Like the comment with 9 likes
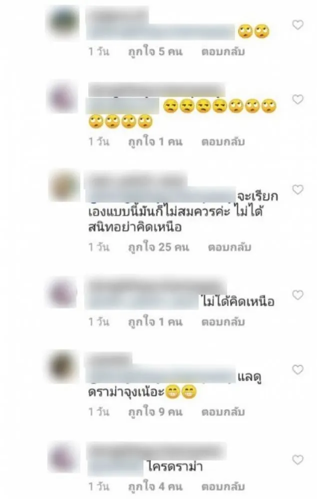Screen dimensions: 317x499 click(298, 369)
